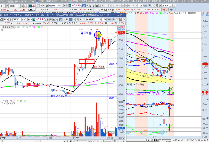Click 전 button in front chart toolbar

pyautogui.click(x=10, y=20)
